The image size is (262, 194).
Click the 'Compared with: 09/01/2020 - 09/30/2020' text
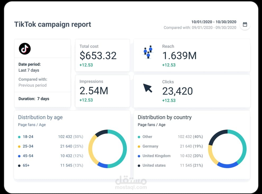200,27
